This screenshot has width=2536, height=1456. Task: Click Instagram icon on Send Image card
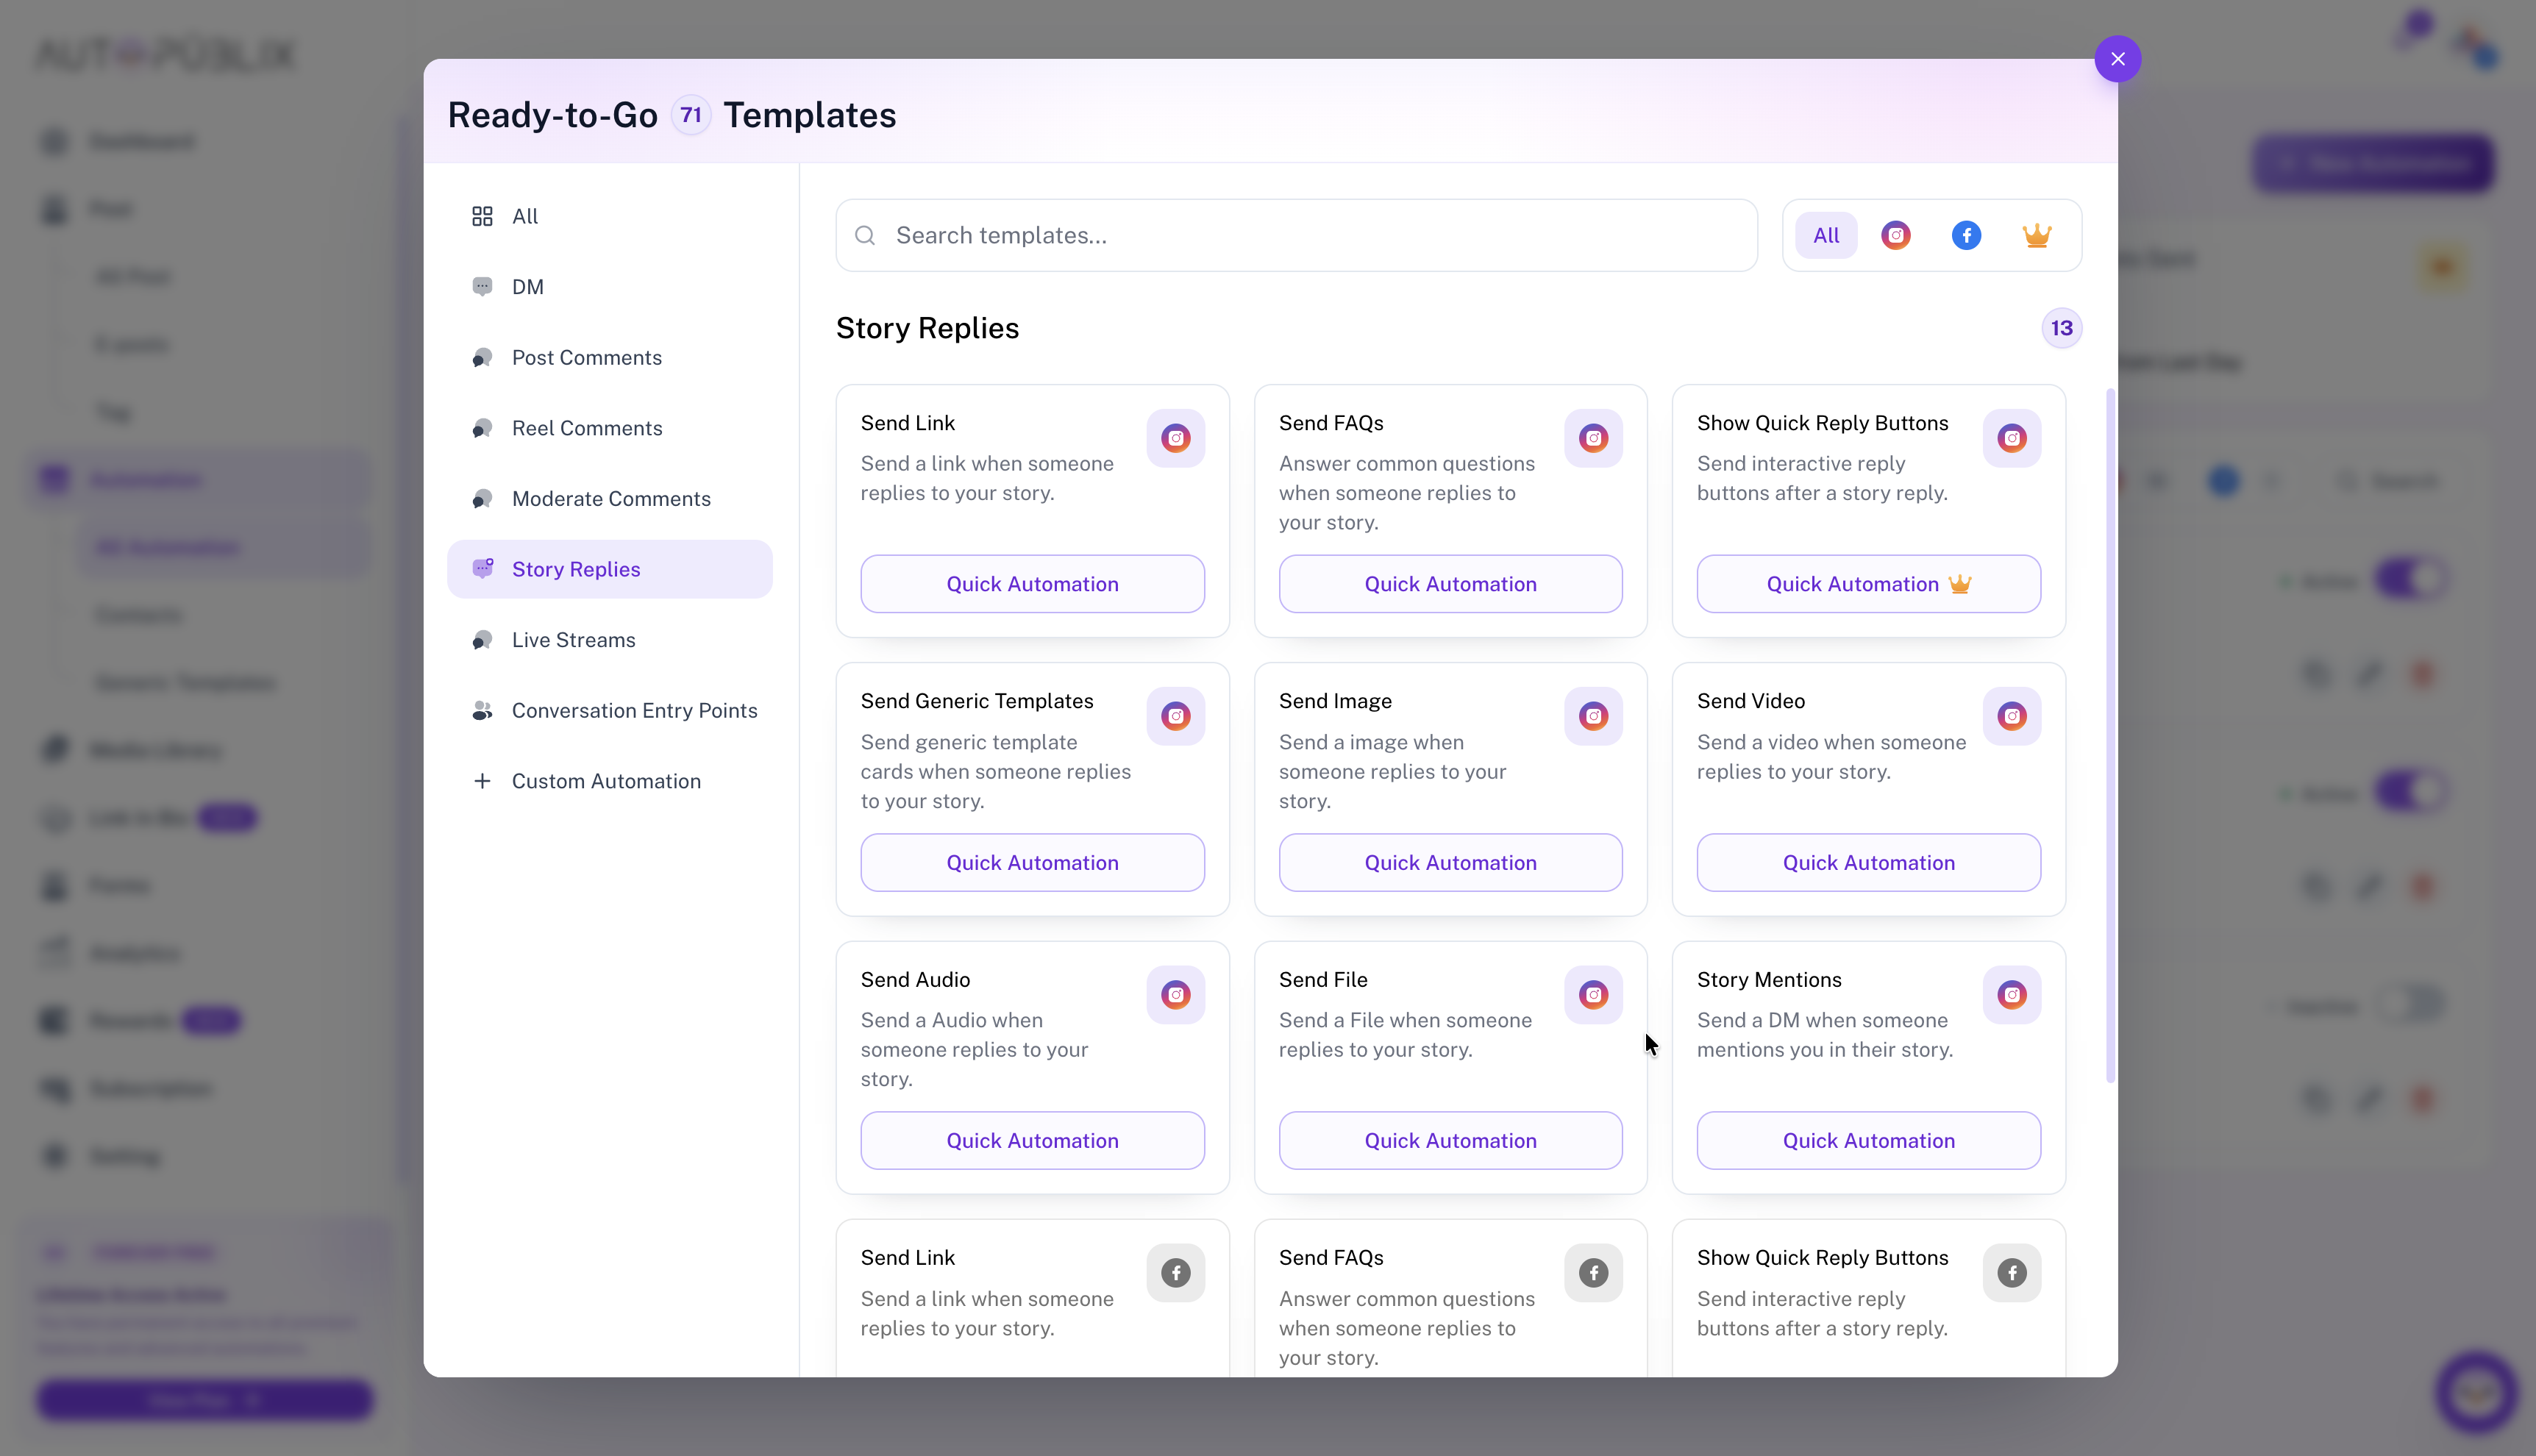click(x=1593, y=716)
